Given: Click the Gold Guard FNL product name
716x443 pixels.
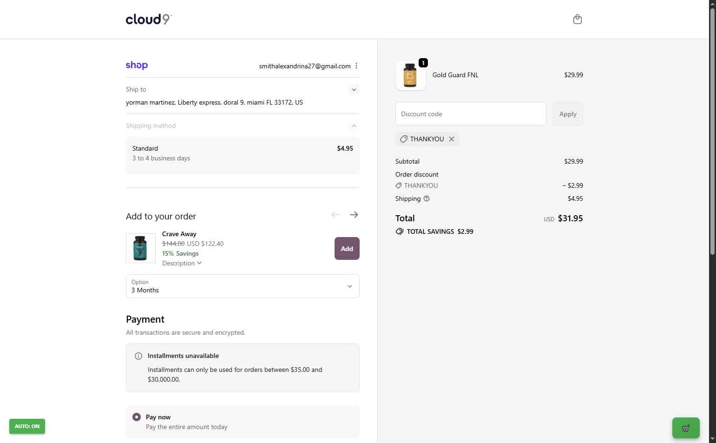Looking at the screenshot, I should point(455,75).
